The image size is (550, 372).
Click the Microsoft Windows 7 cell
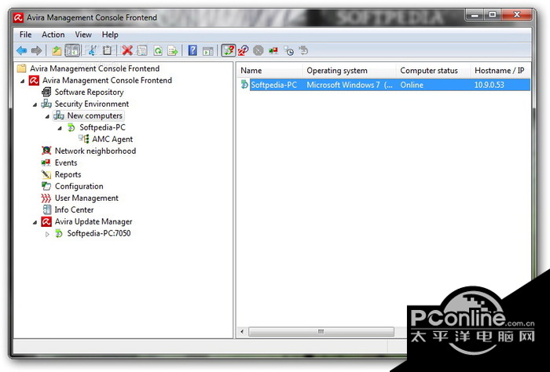pos(350,85)
